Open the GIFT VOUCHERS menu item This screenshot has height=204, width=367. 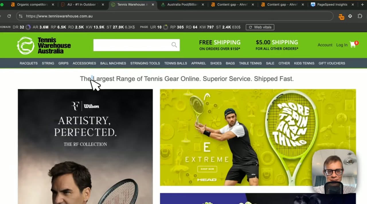tap(332, 63)
